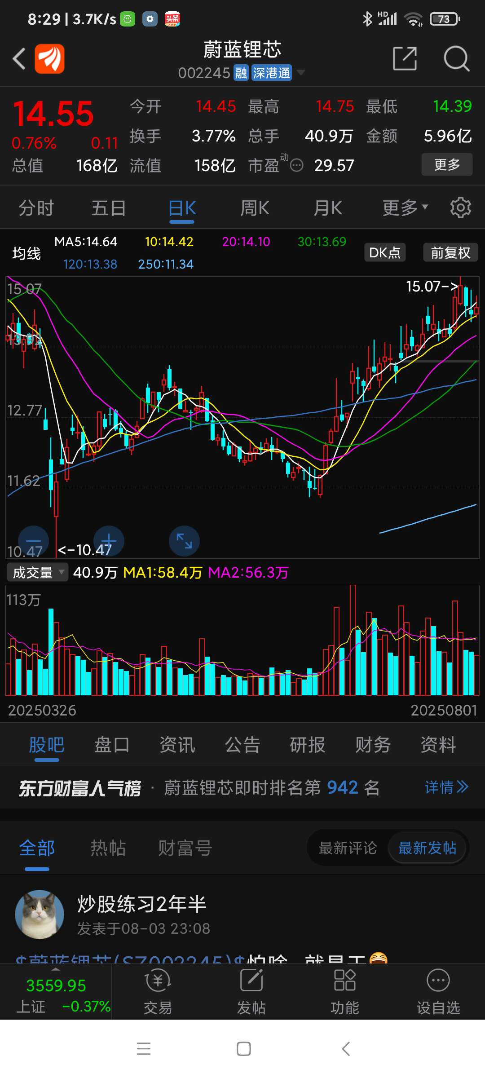Tap the 均线 moving average label

pyautogui.click(x=26, y=253)
